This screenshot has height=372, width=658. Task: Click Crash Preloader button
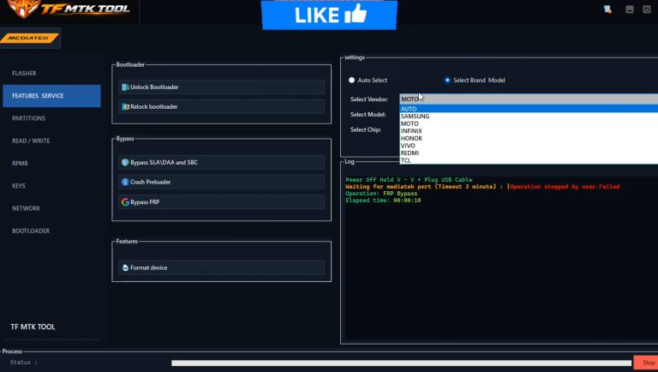click(x=221, y=183)
